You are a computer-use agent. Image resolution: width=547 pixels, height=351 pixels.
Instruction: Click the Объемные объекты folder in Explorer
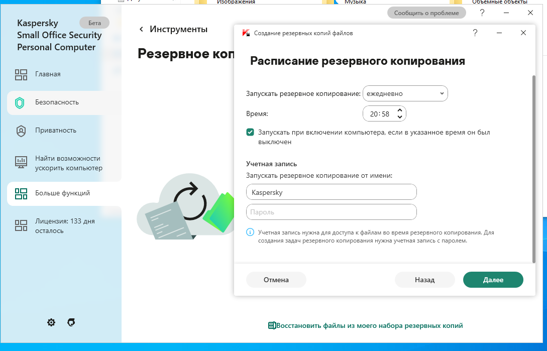pos(500,2)
